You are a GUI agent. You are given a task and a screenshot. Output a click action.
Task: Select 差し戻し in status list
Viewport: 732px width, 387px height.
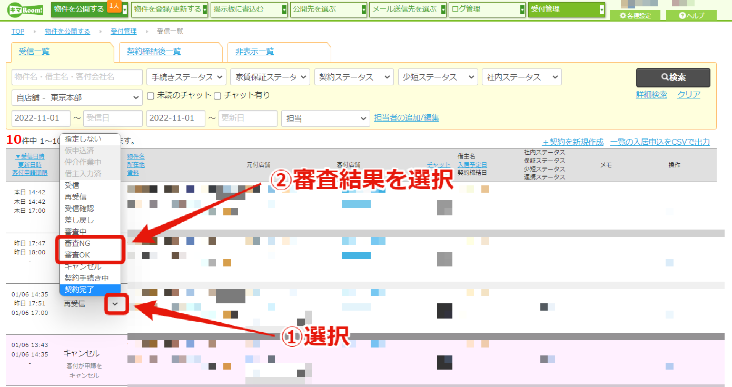tap(90, 220)
